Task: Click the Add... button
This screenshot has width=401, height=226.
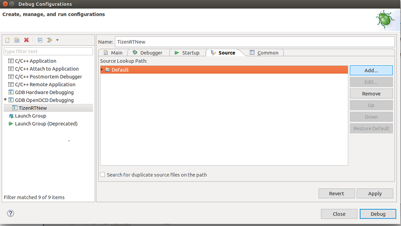Action: click(x=371, y=70)
